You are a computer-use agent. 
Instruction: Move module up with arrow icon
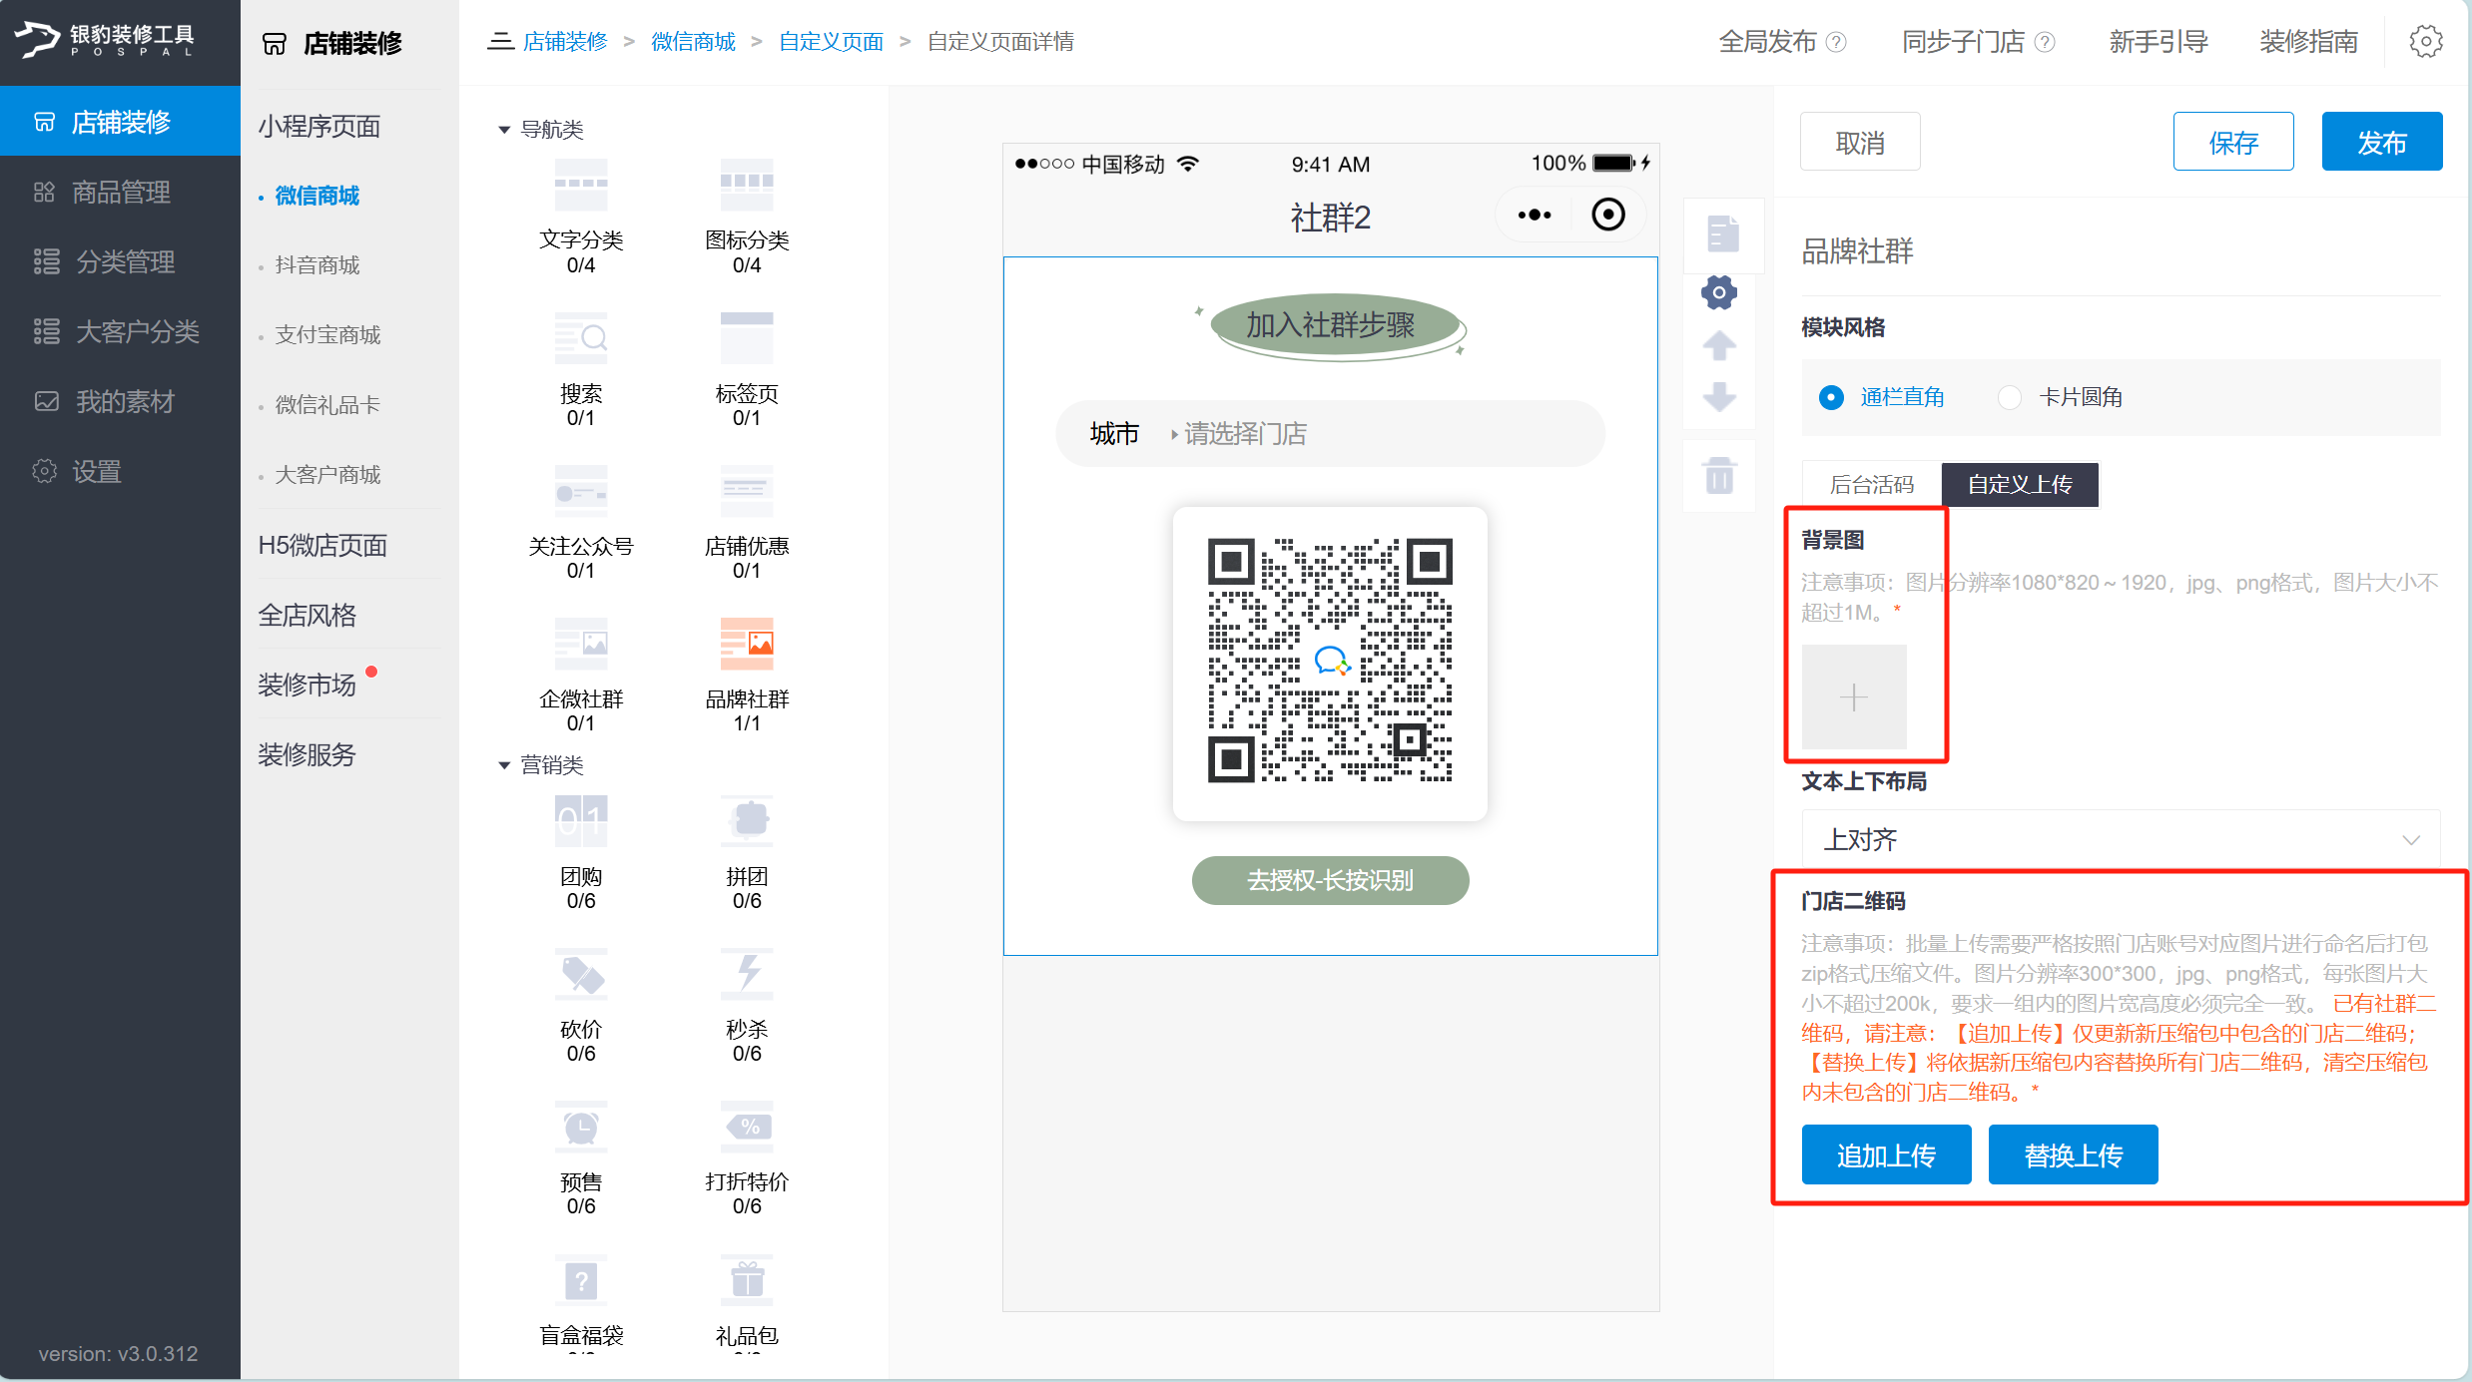(x=1719, y=345)
